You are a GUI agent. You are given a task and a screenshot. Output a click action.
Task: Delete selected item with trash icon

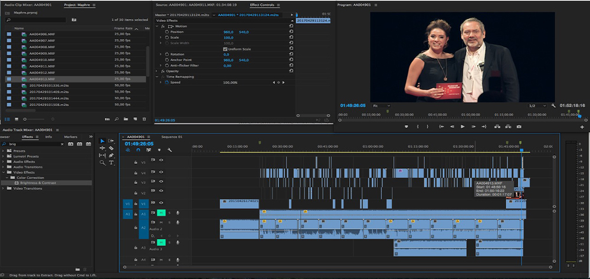pyautogui.click(x=144, y=119)
